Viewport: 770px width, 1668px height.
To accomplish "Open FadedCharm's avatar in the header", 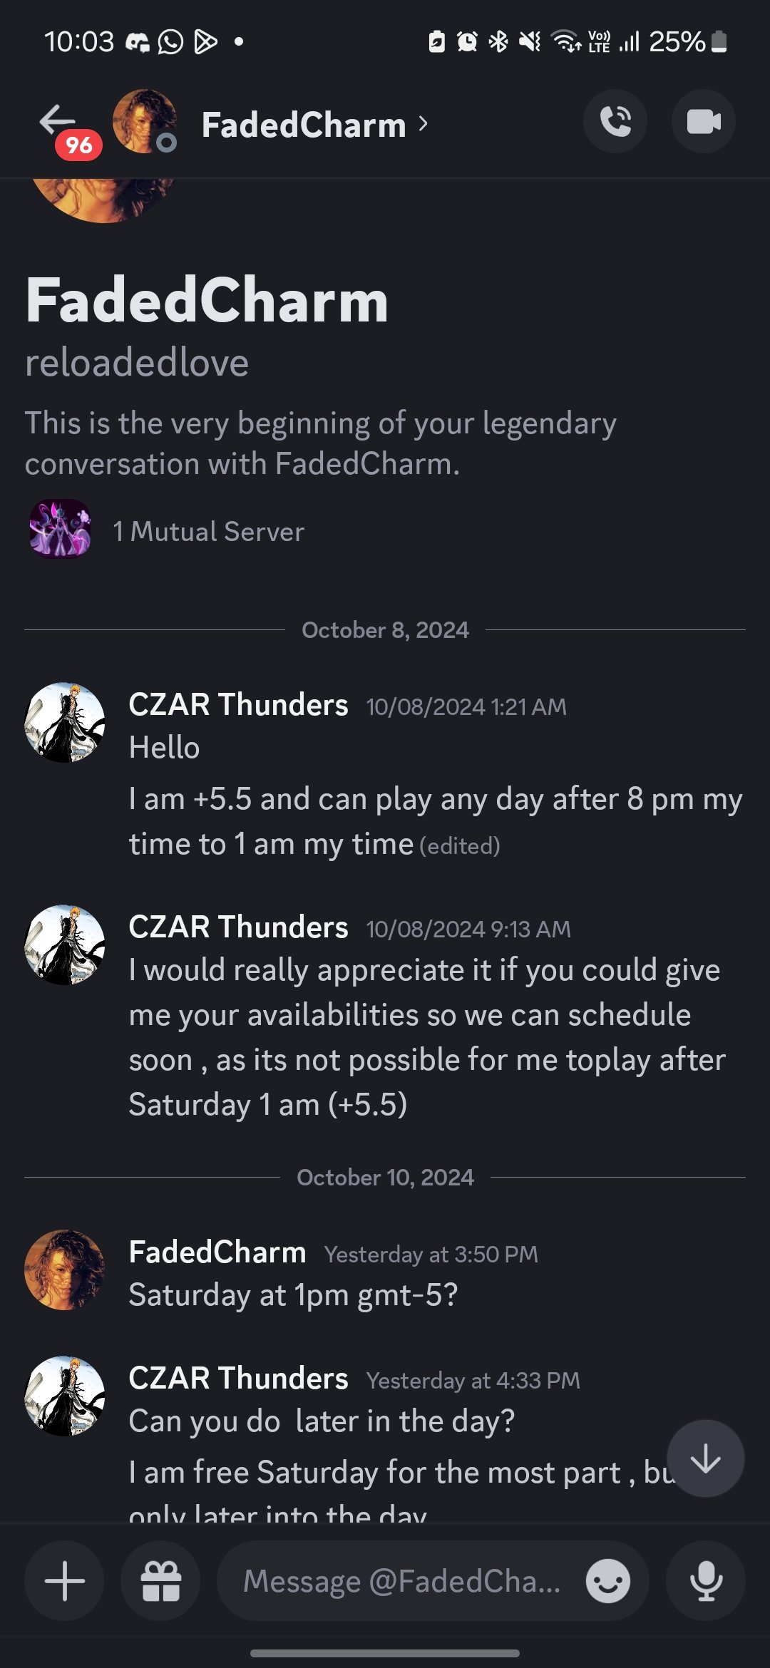I will 145,121.
